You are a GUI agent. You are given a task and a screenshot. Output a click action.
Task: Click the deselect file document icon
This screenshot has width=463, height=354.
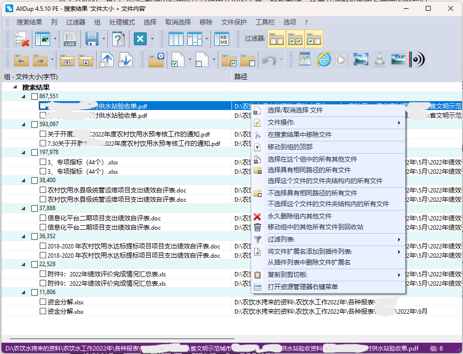pos(202,60)
